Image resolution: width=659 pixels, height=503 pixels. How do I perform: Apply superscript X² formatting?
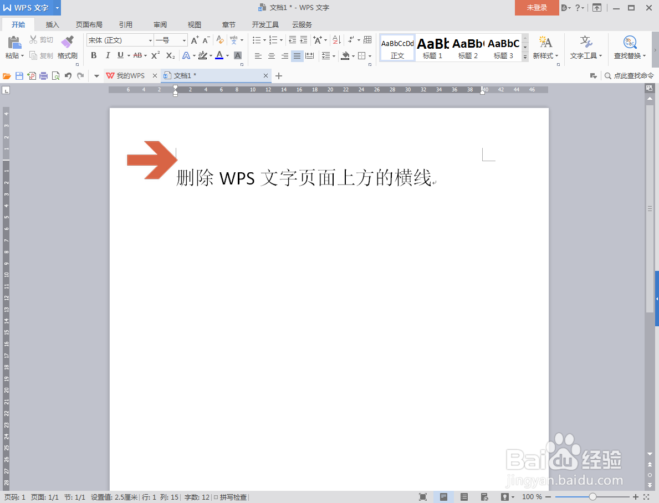[x=155, y=55]
